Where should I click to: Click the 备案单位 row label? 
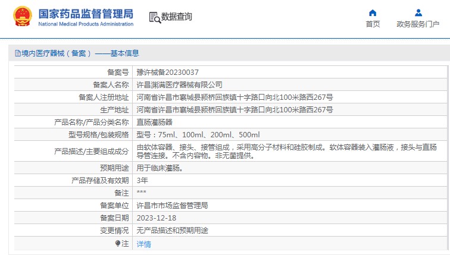[114, 206]
